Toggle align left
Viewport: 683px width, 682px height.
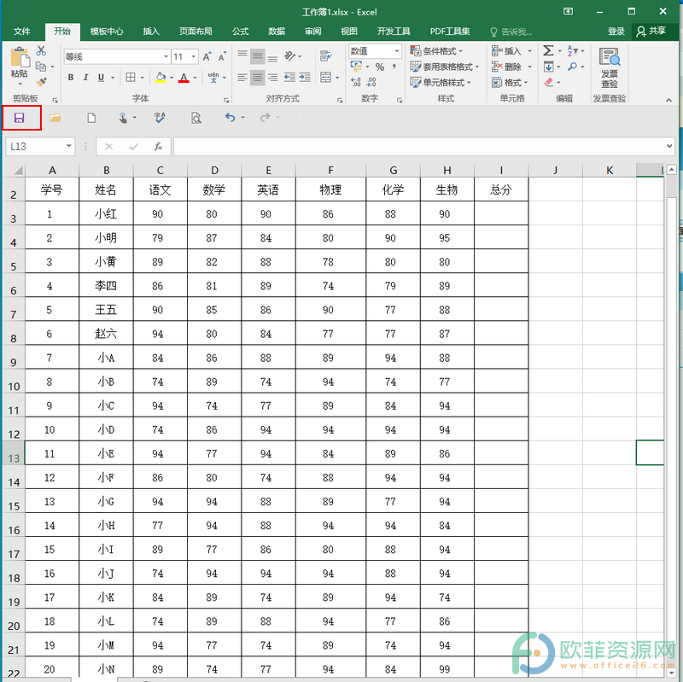[x=242, y=78]
